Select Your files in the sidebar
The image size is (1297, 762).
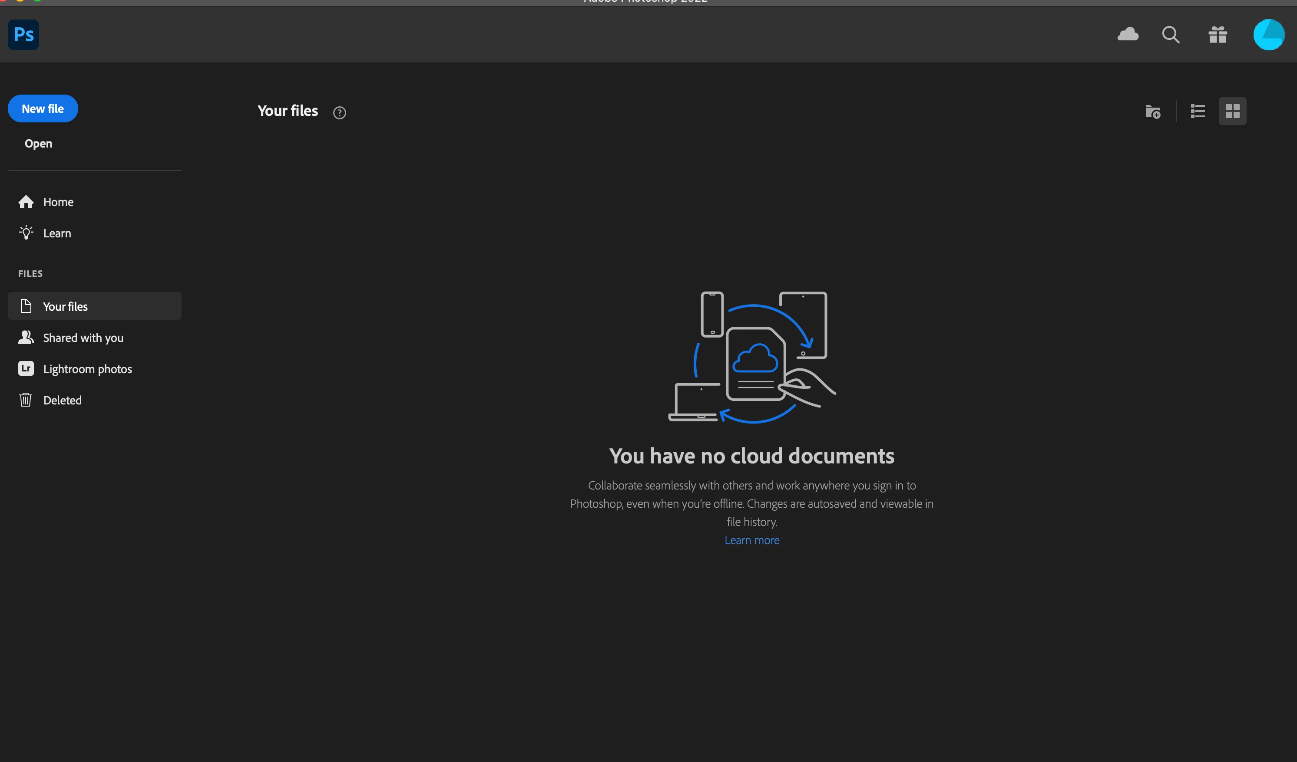click(65, 306)
